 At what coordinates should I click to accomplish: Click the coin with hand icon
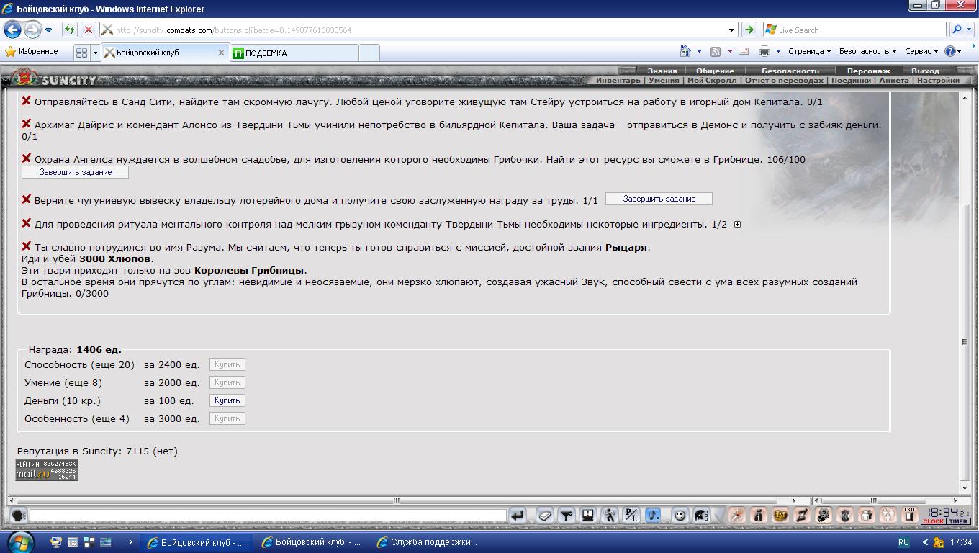pos(824,515)
